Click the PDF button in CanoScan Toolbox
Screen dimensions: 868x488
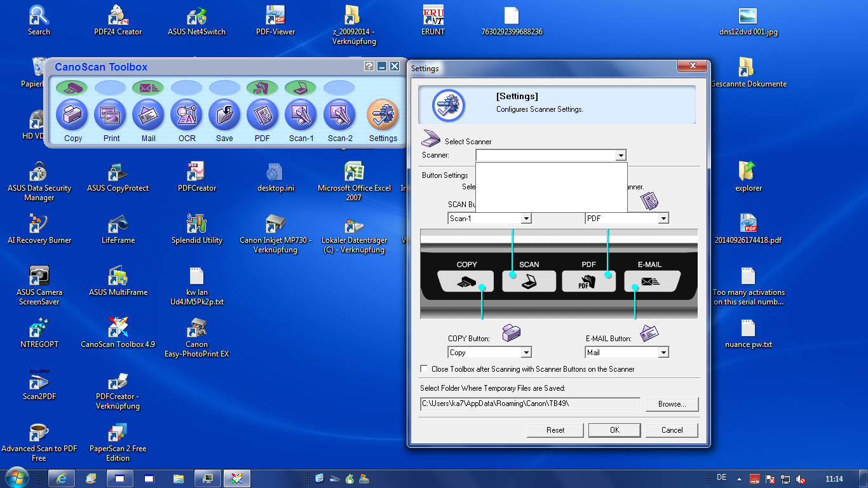pos(263,115)
